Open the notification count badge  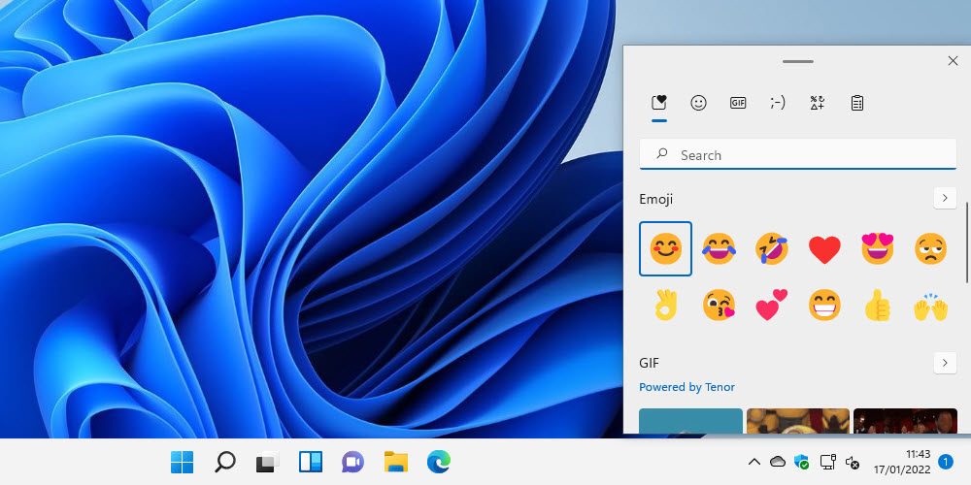[x=946, y=462]
